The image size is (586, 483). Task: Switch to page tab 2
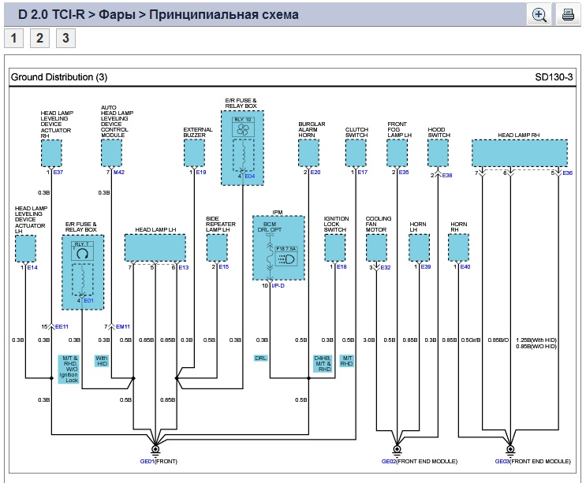pos(40,38)
